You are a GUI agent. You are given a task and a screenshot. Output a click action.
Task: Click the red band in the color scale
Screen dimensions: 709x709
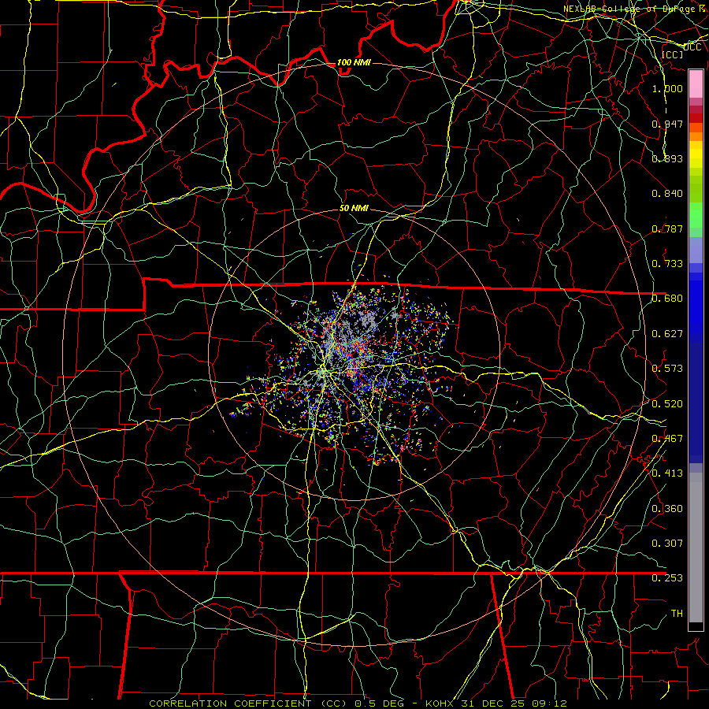(696, 118)
